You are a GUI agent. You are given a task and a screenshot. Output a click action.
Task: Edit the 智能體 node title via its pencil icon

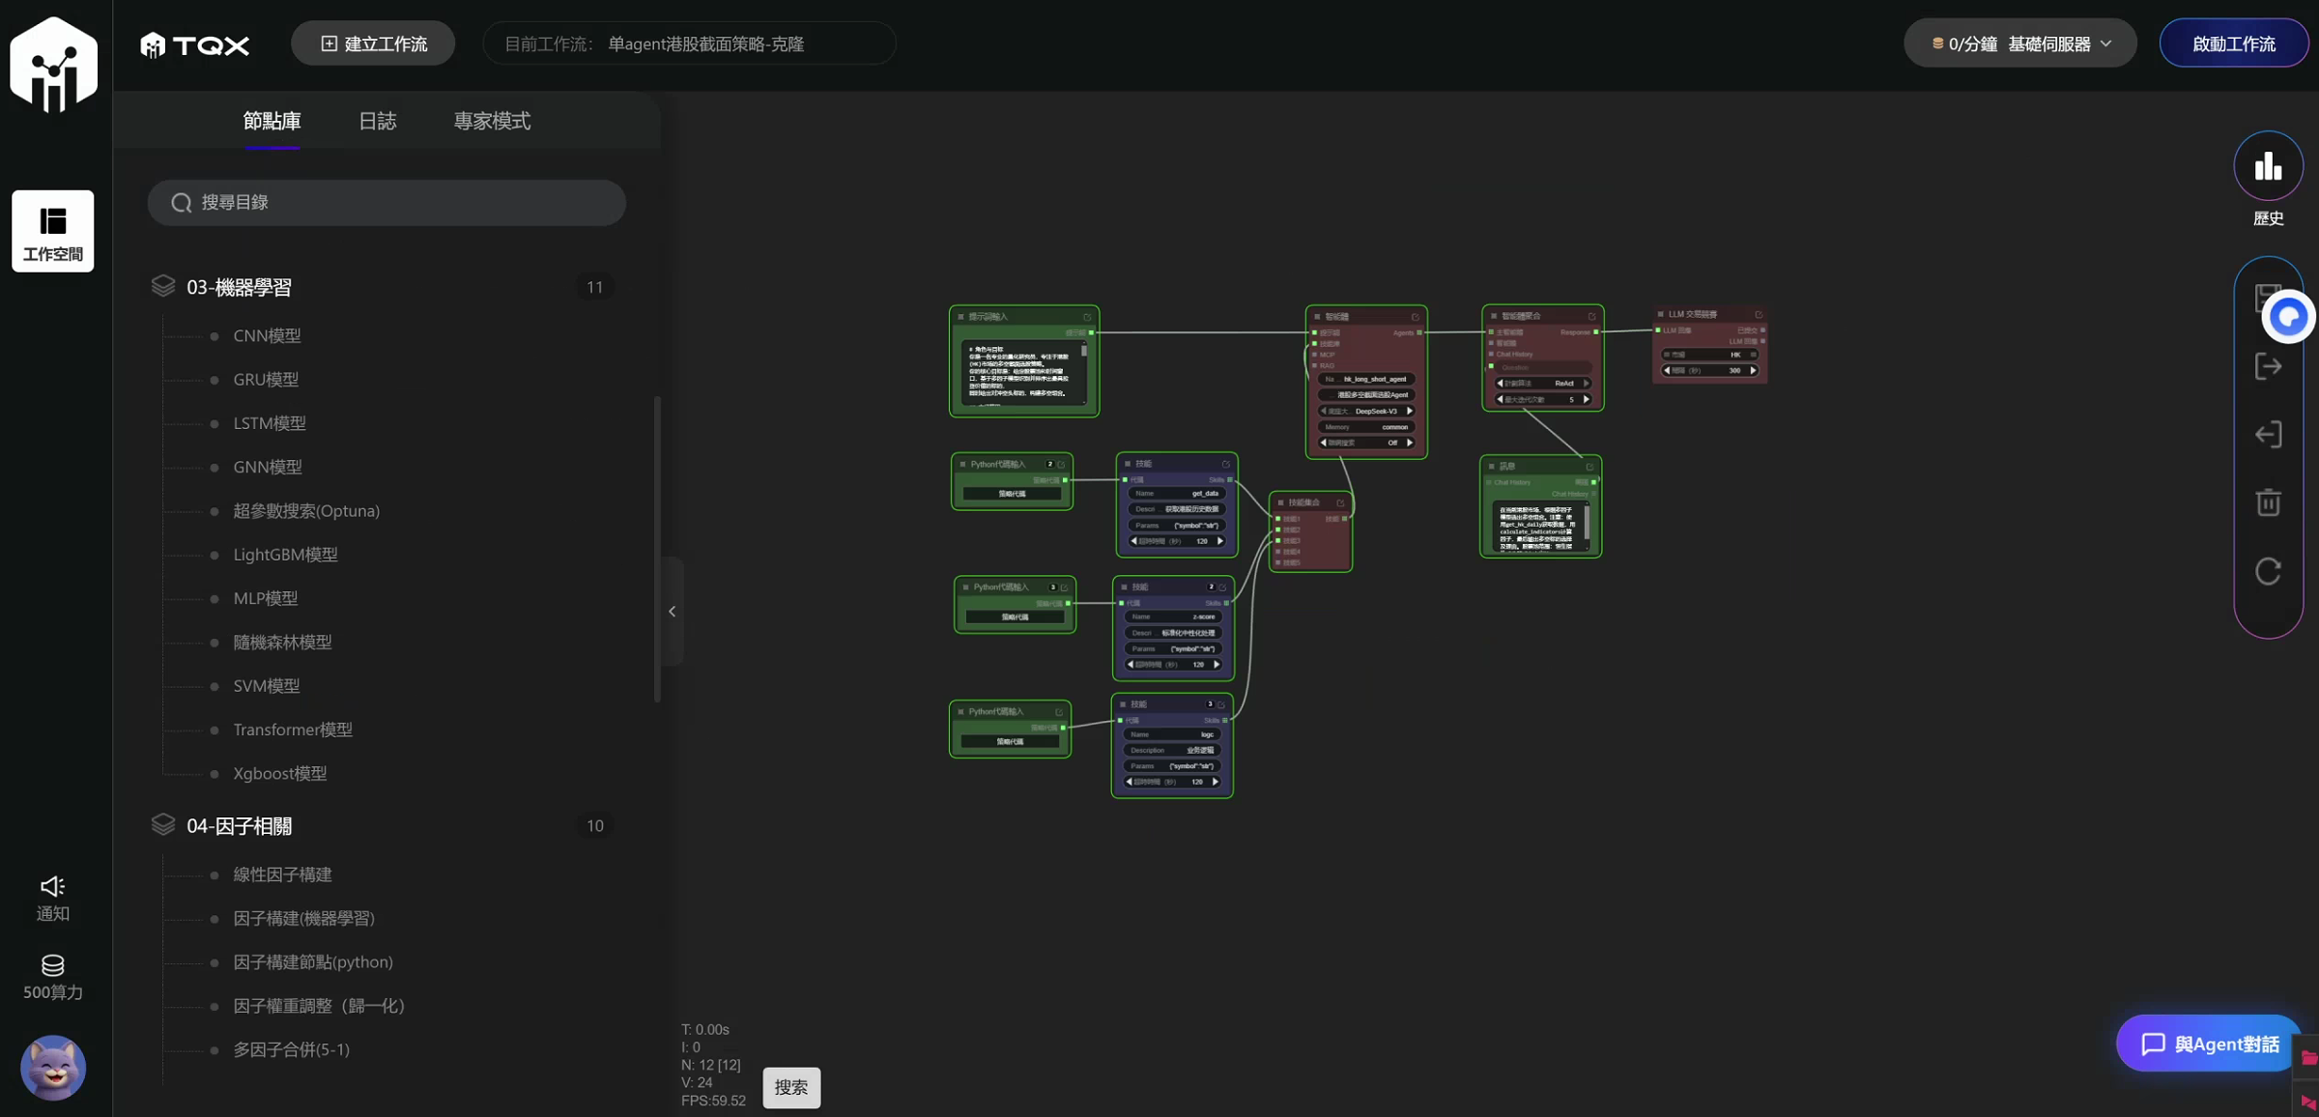(1416, 317)
